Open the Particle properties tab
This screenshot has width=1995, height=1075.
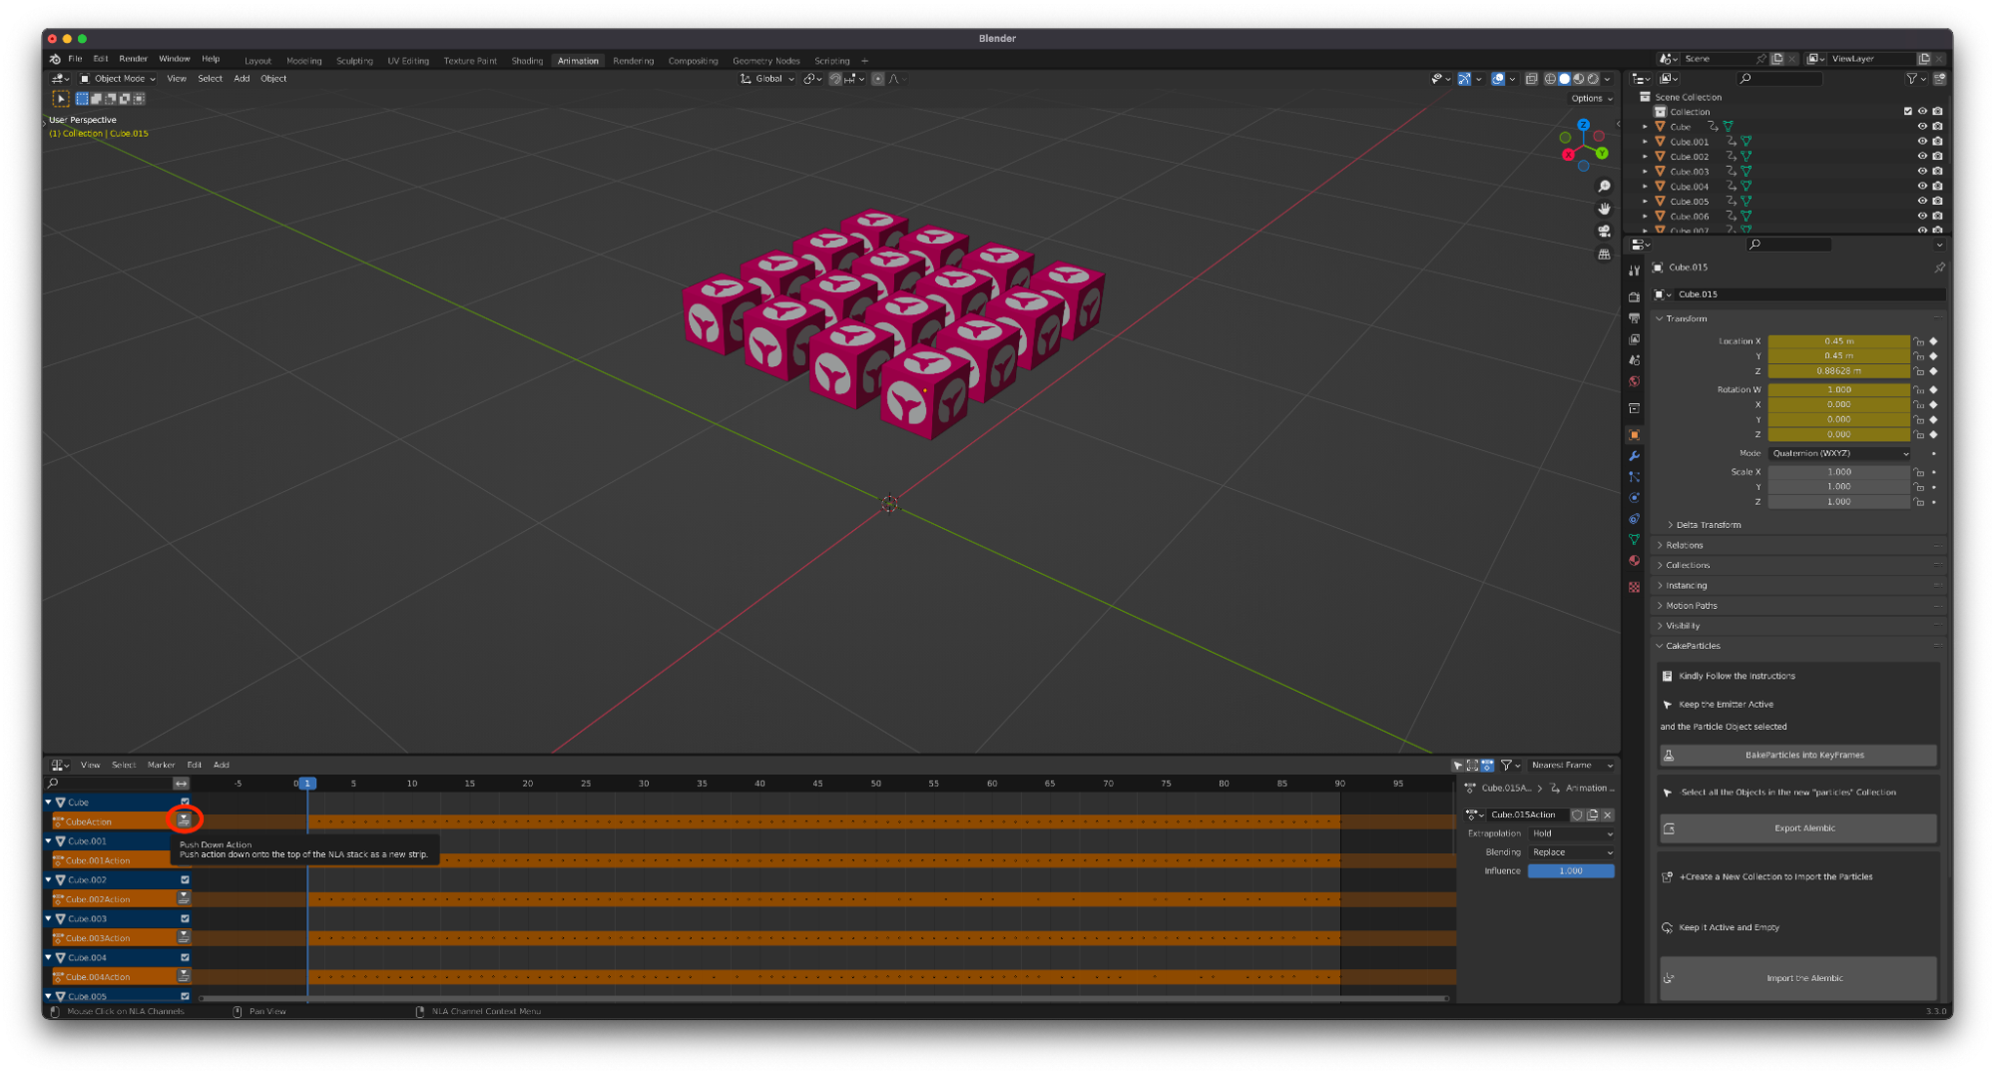[1634, 476]
